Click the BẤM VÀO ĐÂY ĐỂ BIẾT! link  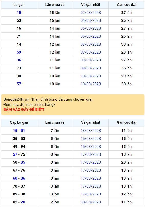click(24, 110)
